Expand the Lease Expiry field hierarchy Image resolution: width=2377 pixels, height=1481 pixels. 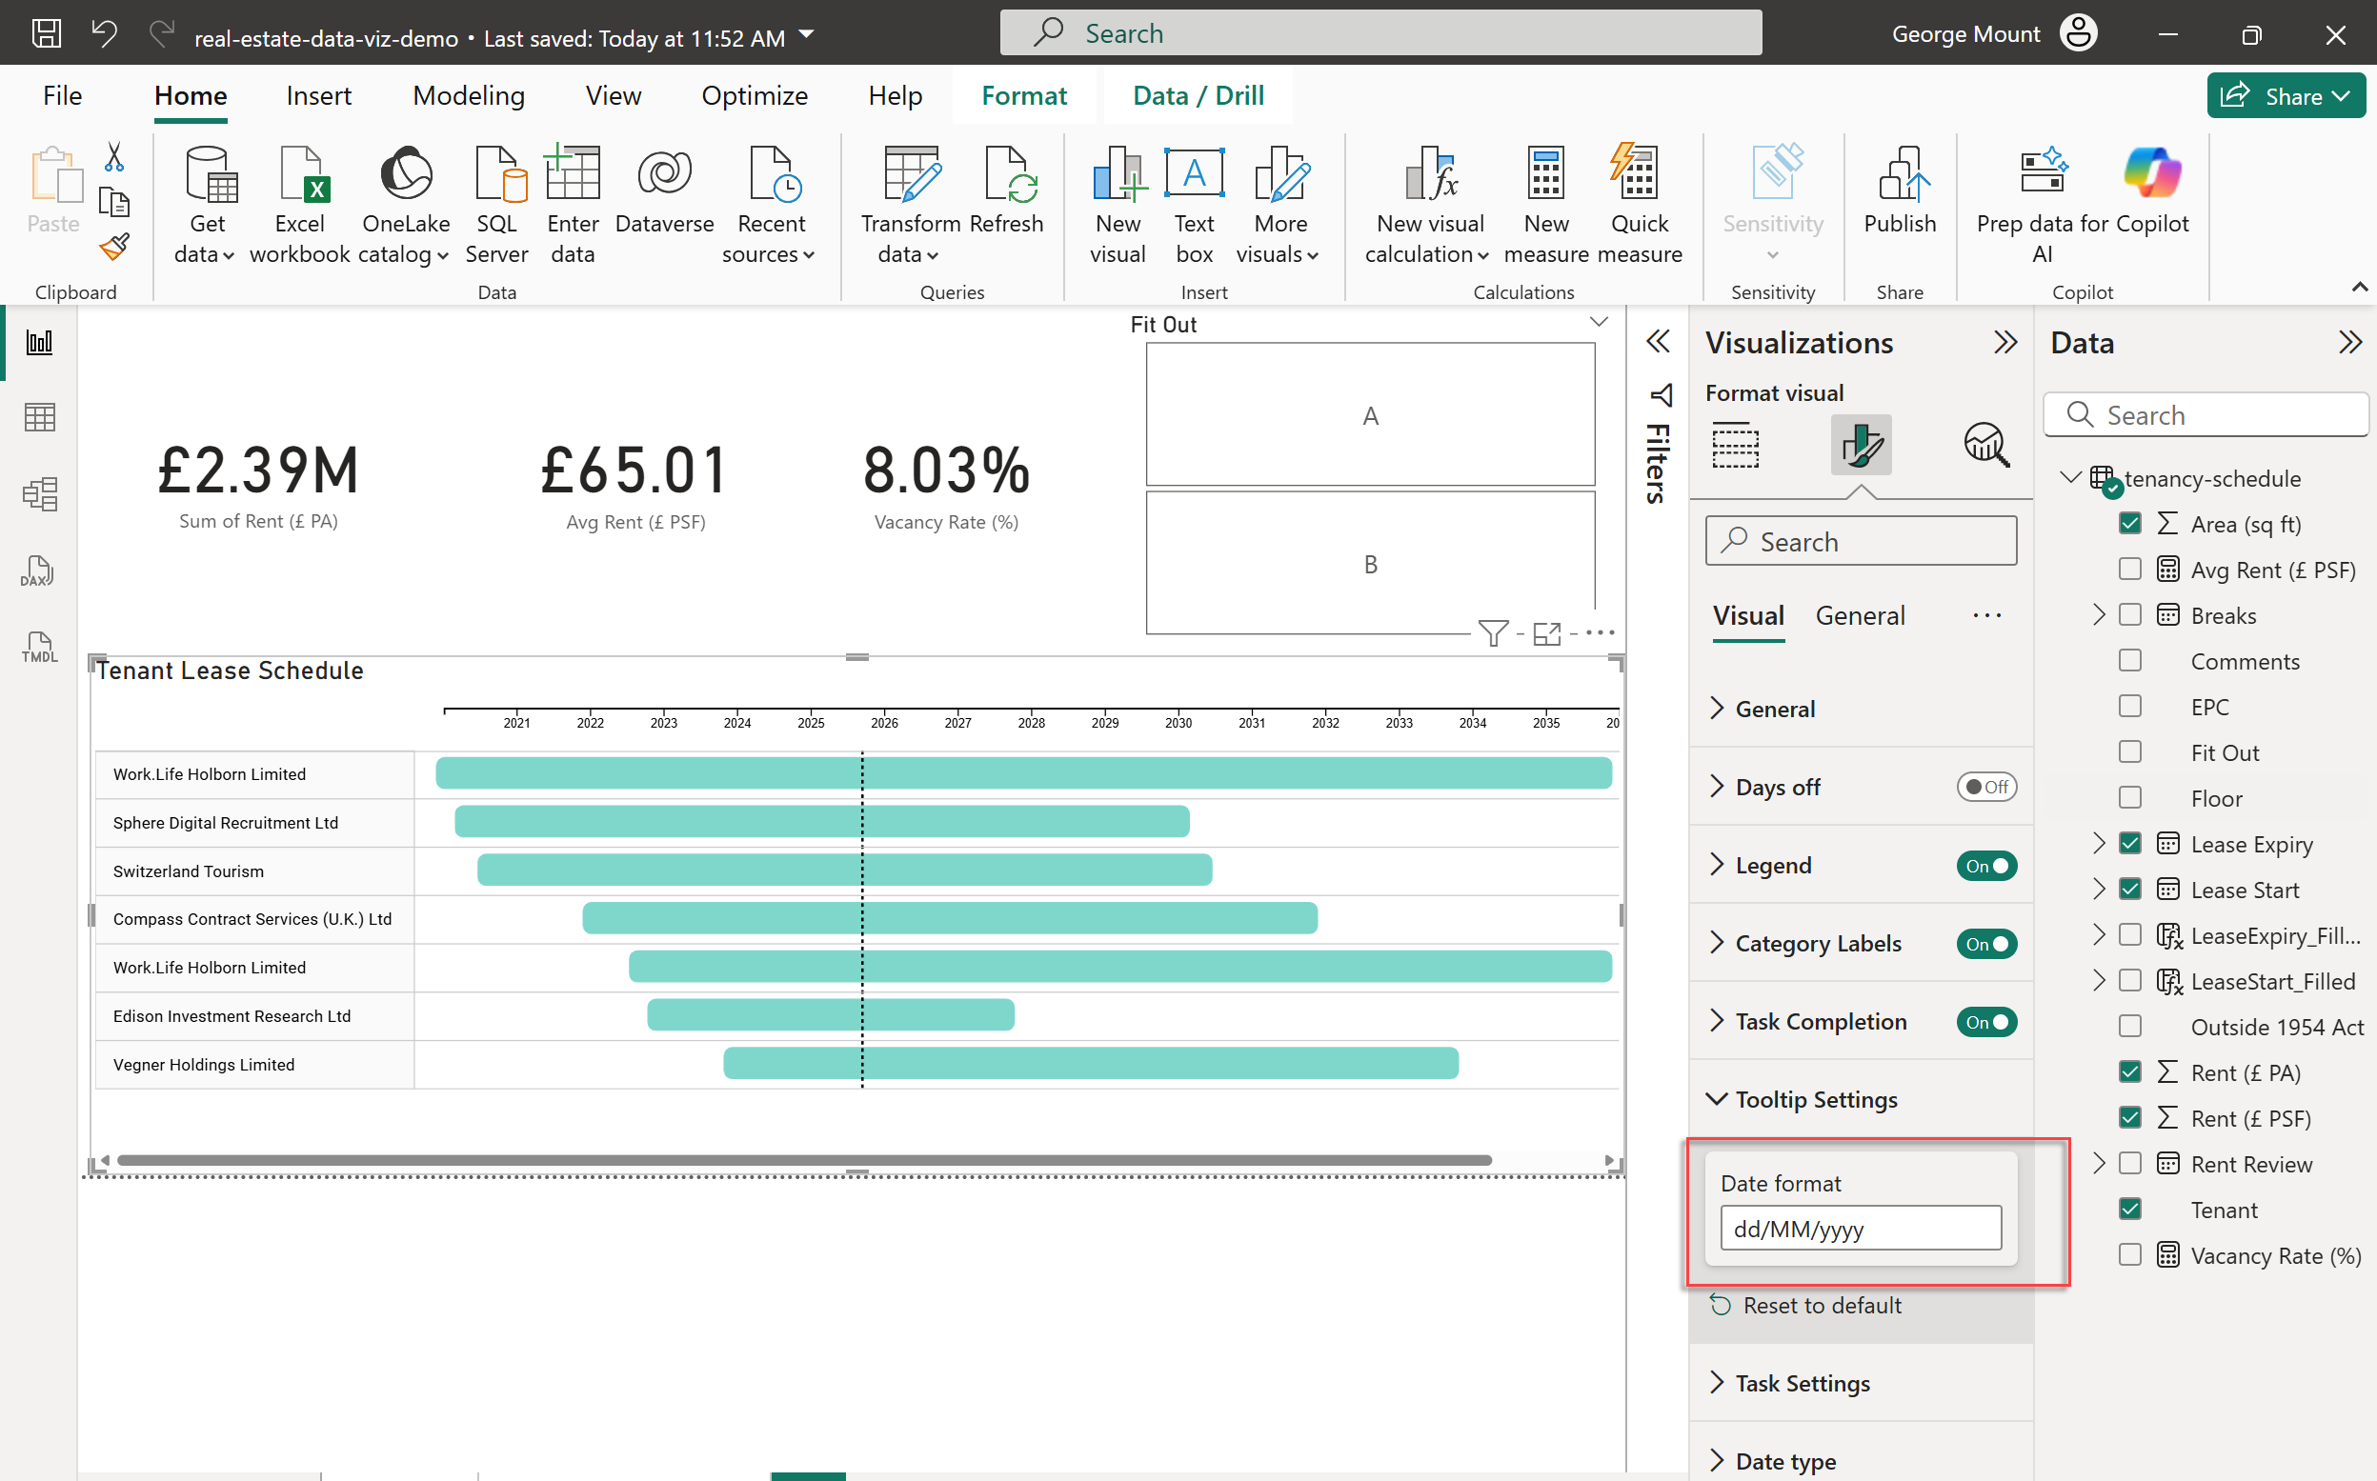pyautogui.click(x=2098, y=843)
